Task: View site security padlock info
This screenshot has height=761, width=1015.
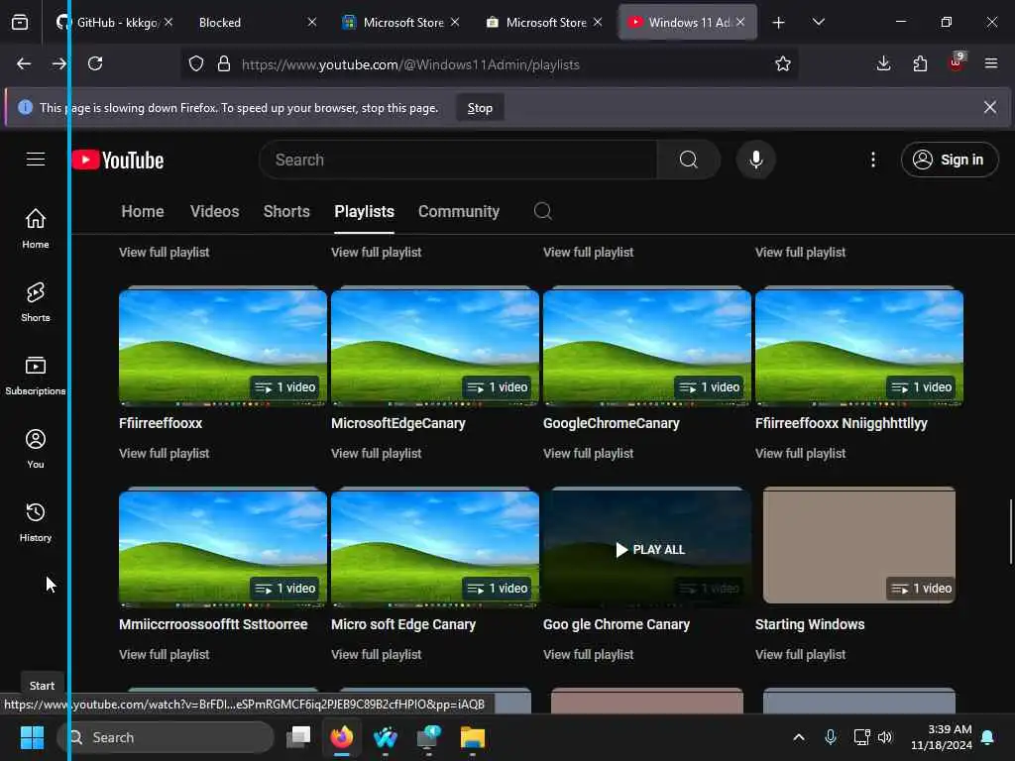Action: [x=224, y=64]
